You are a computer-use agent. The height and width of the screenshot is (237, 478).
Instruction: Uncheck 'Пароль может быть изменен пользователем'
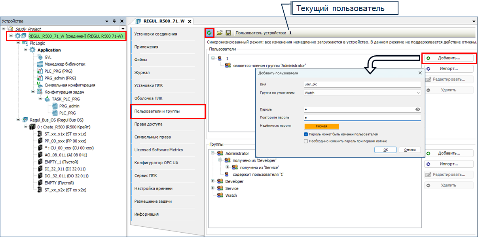click(x=306, y=134)
